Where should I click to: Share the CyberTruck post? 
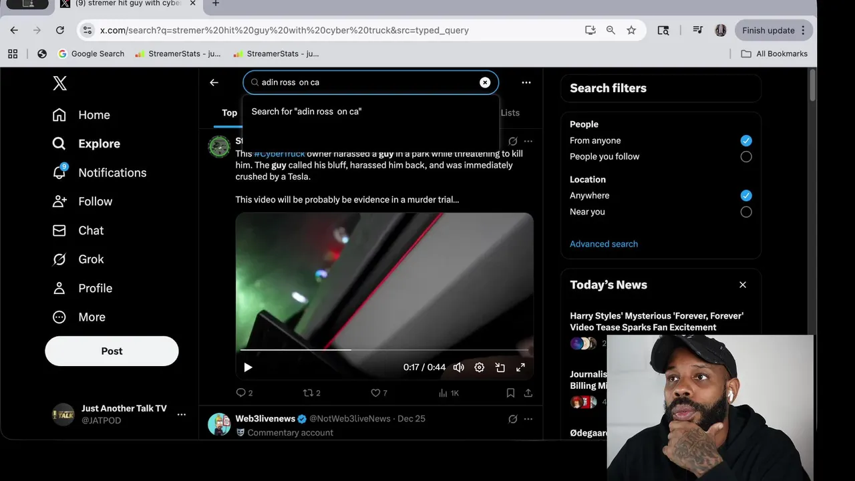point(528,393)
